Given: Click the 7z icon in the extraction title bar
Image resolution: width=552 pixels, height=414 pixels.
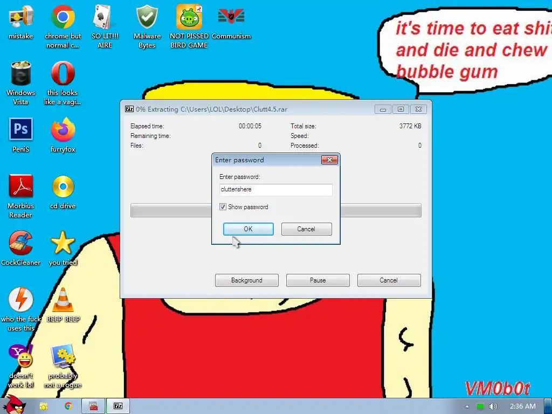Looking at the screenshot, I should click(129, 109).
